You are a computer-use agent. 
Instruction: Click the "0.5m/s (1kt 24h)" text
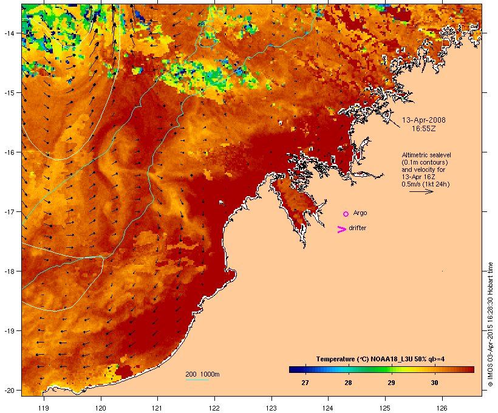click(x=426, y=184)
